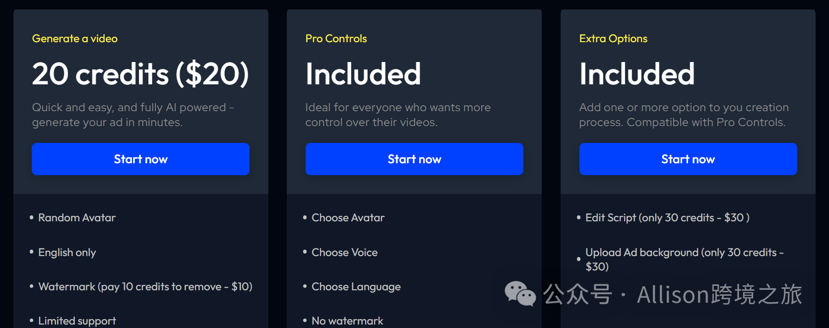
Task: Select the 'Generate a video' yellow label
Action: click(x=75, y=39)
